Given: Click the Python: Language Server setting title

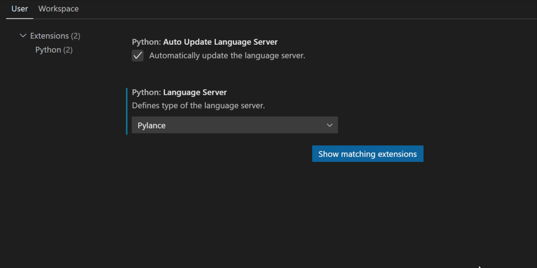Looking at the screenshot, I should [179, 92].
